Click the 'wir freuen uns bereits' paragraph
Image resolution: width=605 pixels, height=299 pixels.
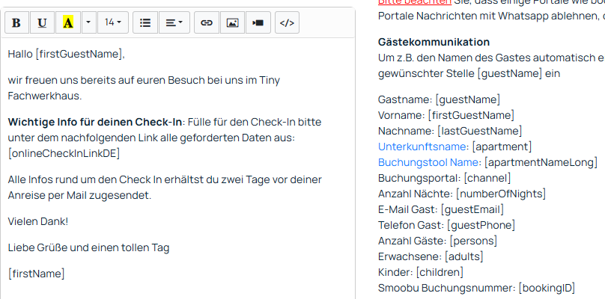144,88
